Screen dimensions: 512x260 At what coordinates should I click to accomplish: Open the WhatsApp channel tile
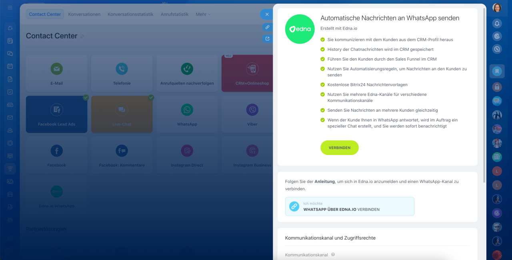[x=187, y=114]
